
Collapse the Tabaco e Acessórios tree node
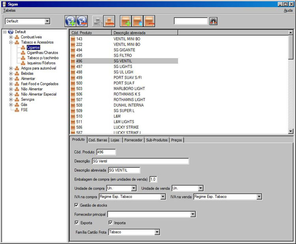(11, 42)
